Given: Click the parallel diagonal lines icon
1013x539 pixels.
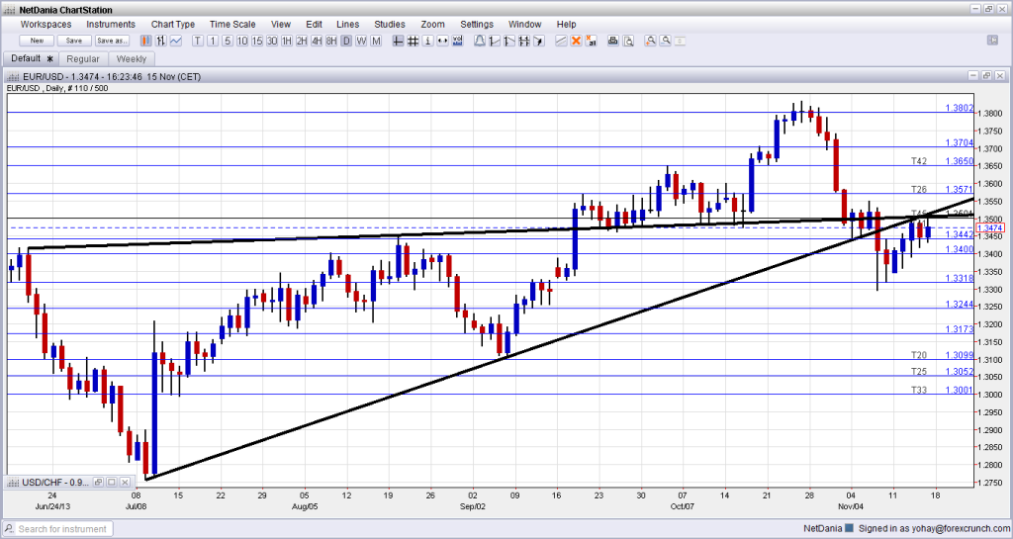Looking at the screenshot, I should (x=561, y=41).
